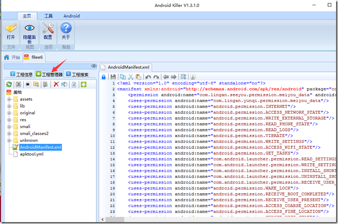Expand the lib folder node
Viewport: 338px width, 224px height.
[9, 106]
